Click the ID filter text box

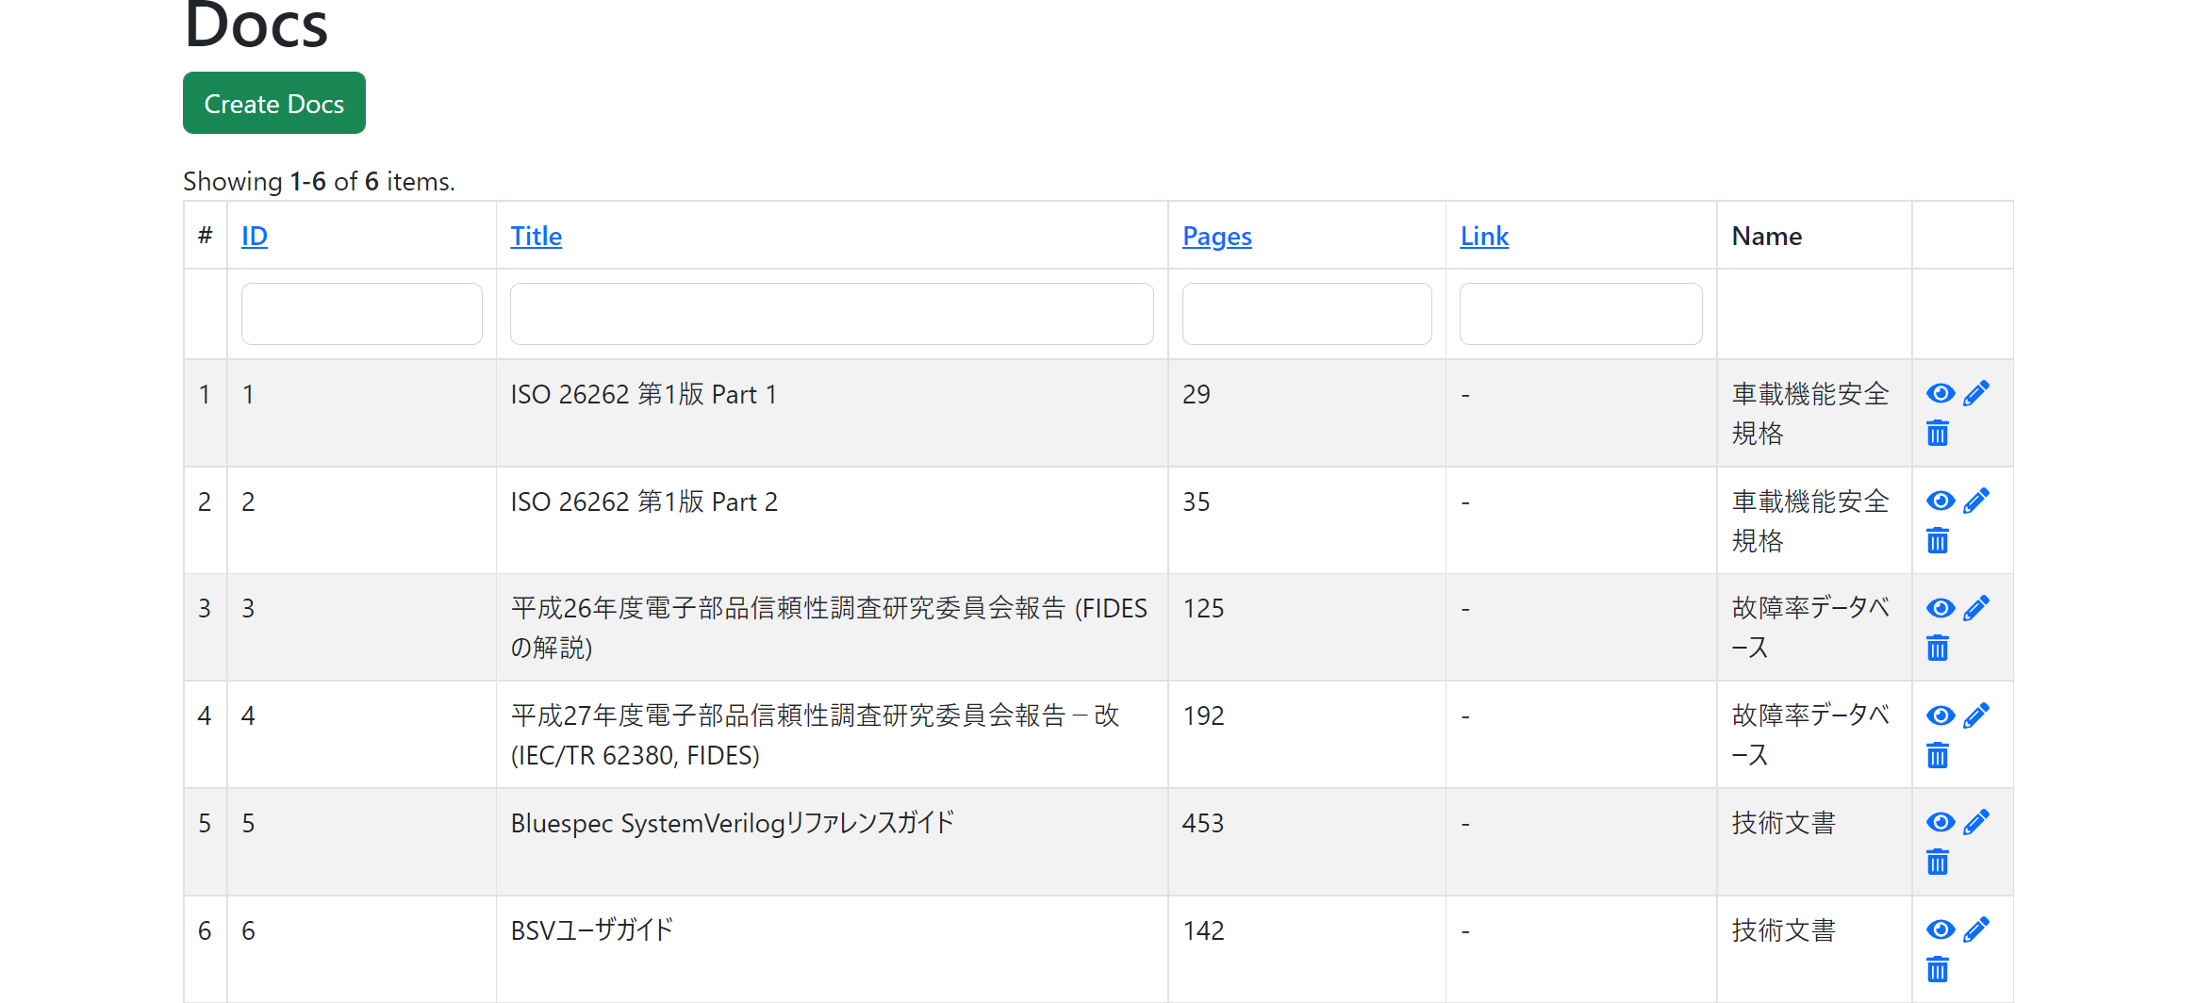click(x=362, y=314)
